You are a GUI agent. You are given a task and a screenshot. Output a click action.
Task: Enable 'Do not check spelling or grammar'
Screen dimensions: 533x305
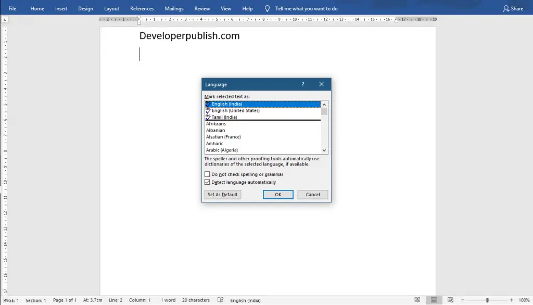click(207, 174)
